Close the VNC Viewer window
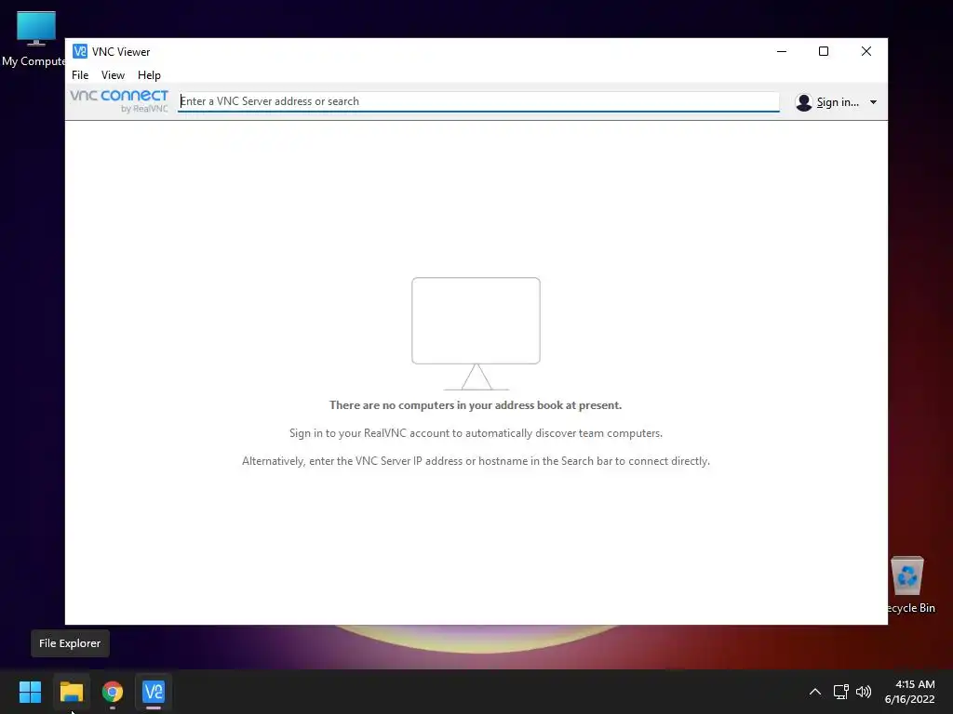Screen dimensions: 953x714 [866, 52]
